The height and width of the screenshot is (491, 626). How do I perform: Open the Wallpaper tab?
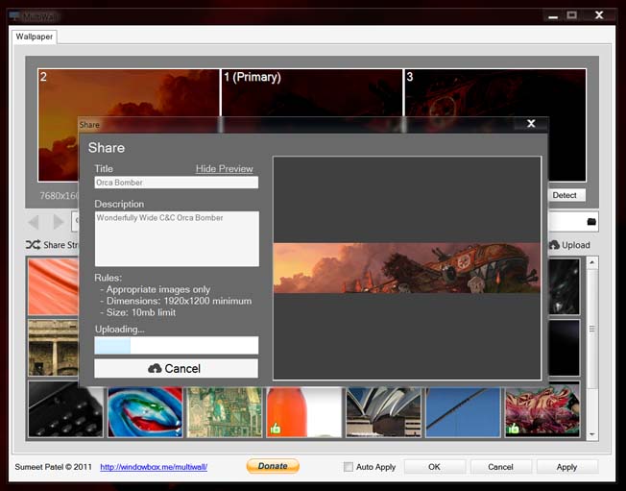click(35, 37)
